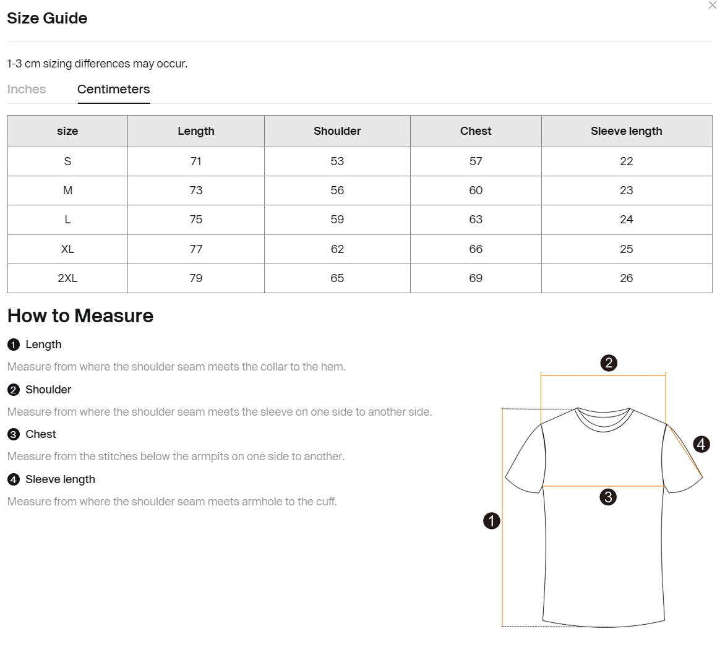Switch to the Inches tab
The image size is (725, 647).
click(27, 89)
